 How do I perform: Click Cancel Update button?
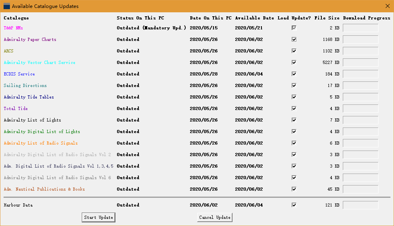pyautogui.click(x=215, y=217)
